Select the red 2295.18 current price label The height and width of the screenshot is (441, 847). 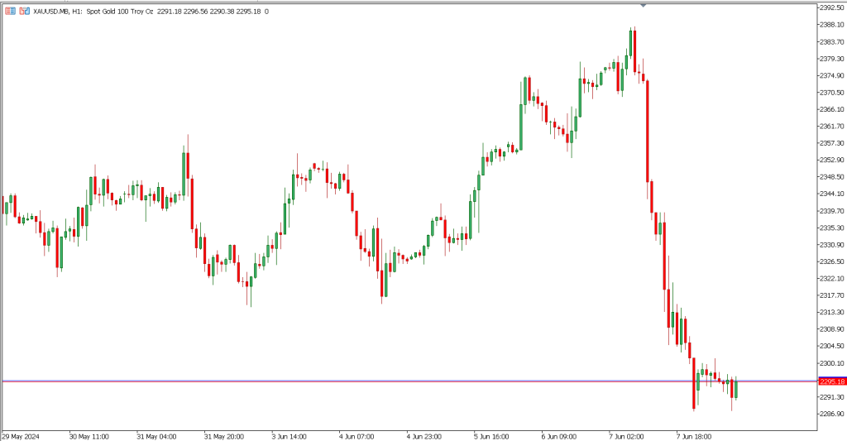[x=832, y=381]
